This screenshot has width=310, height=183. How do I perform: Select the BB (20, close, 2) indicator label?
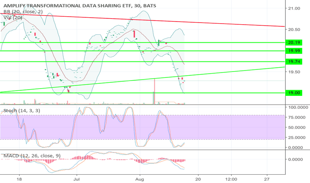pyautogui.click(x=23, y=12)
